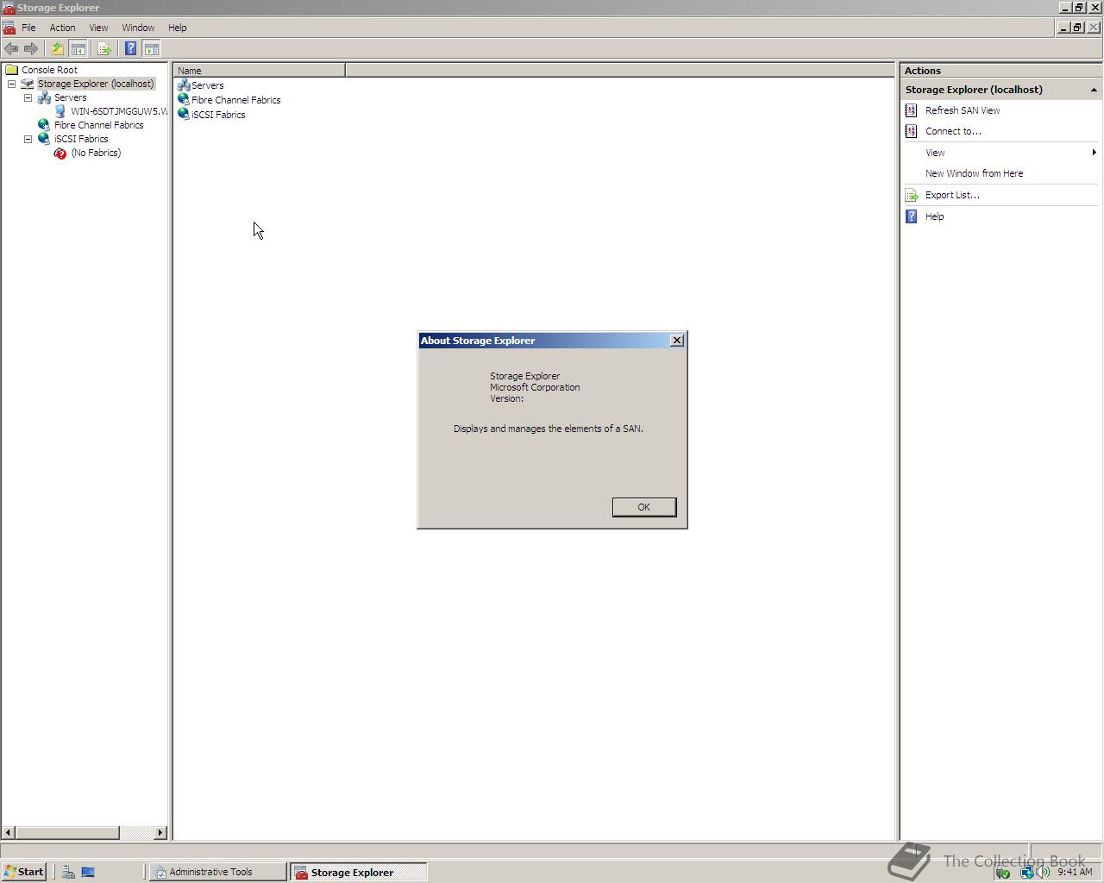Expand the View submenu arrow in Actions

[x=1094, y=153]
